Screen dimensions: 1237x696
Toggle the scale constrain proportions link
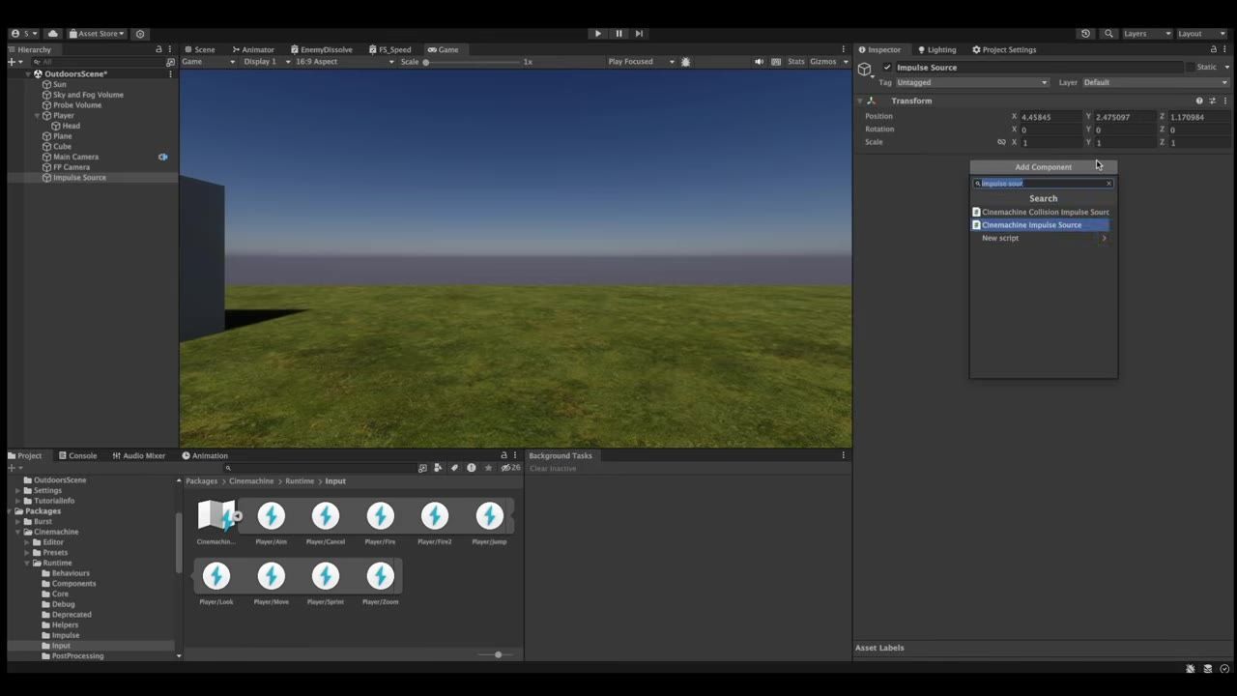tap(1001, 142)
